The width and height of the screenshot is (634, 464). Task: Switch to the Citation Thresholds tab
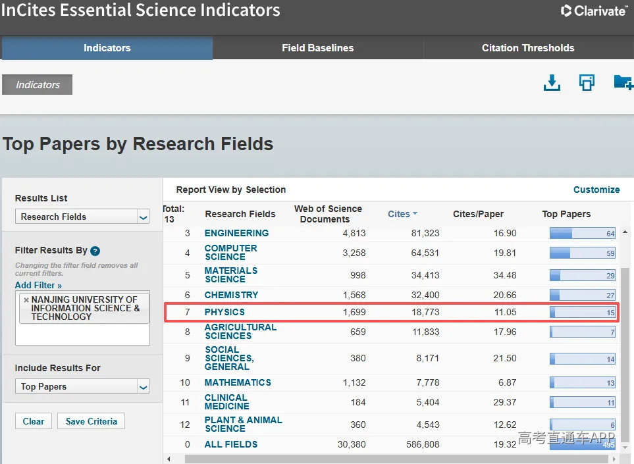(x=528, y=48)
